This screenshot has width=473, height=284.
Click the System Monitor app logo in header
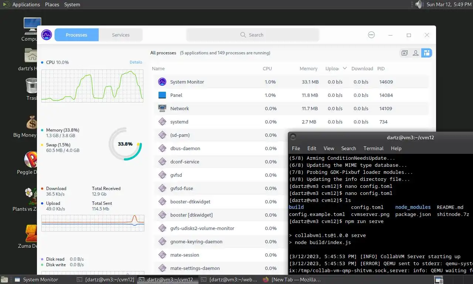tap(47, 35)
